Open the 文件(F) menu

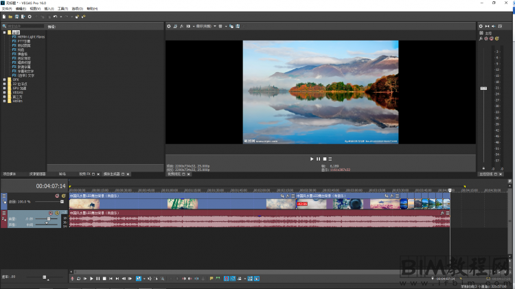click(7, 8)
